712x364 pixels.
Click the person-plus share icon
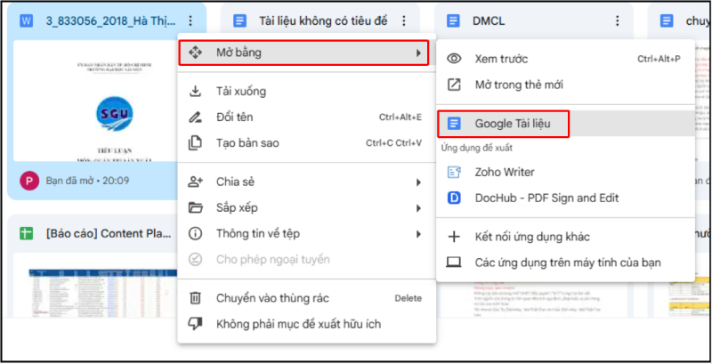point(195,182)
